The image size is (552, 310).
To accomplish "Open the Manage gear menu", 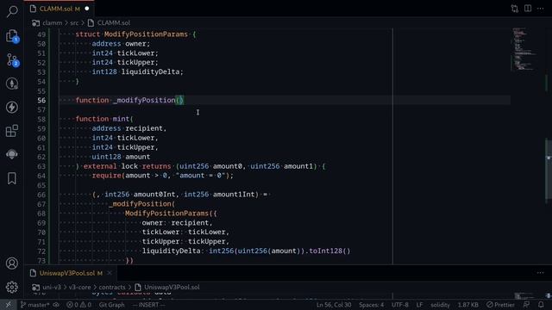I will [12, 287].
